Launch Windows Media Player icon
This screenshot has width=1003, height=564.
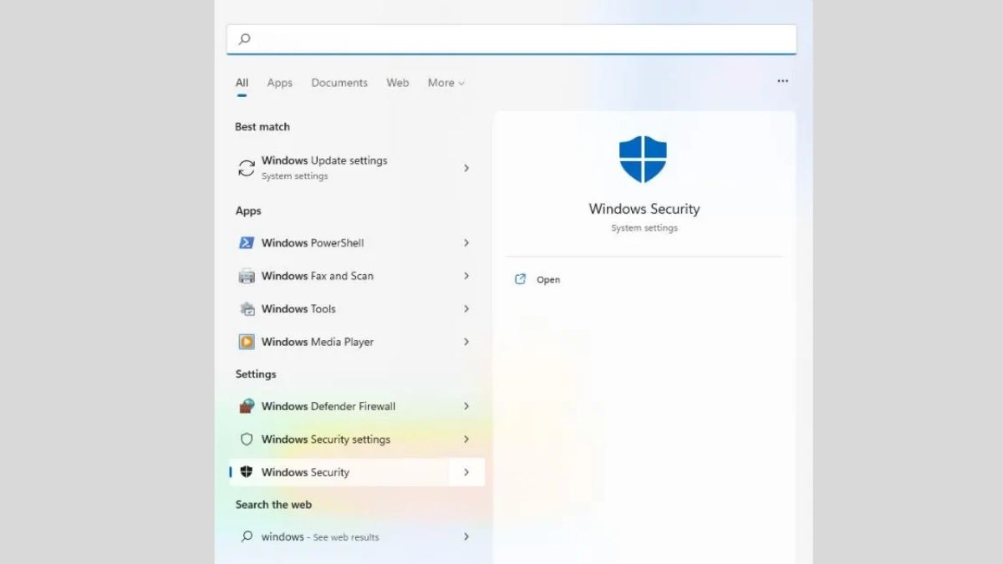(245, 342)
